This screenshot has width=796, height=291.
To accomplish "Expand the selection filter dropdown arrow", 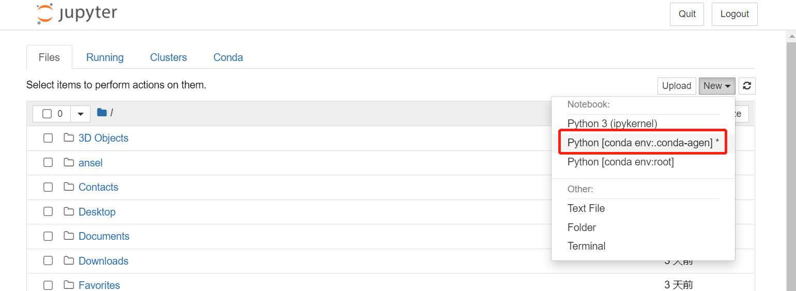I will (x=80, y=114).
